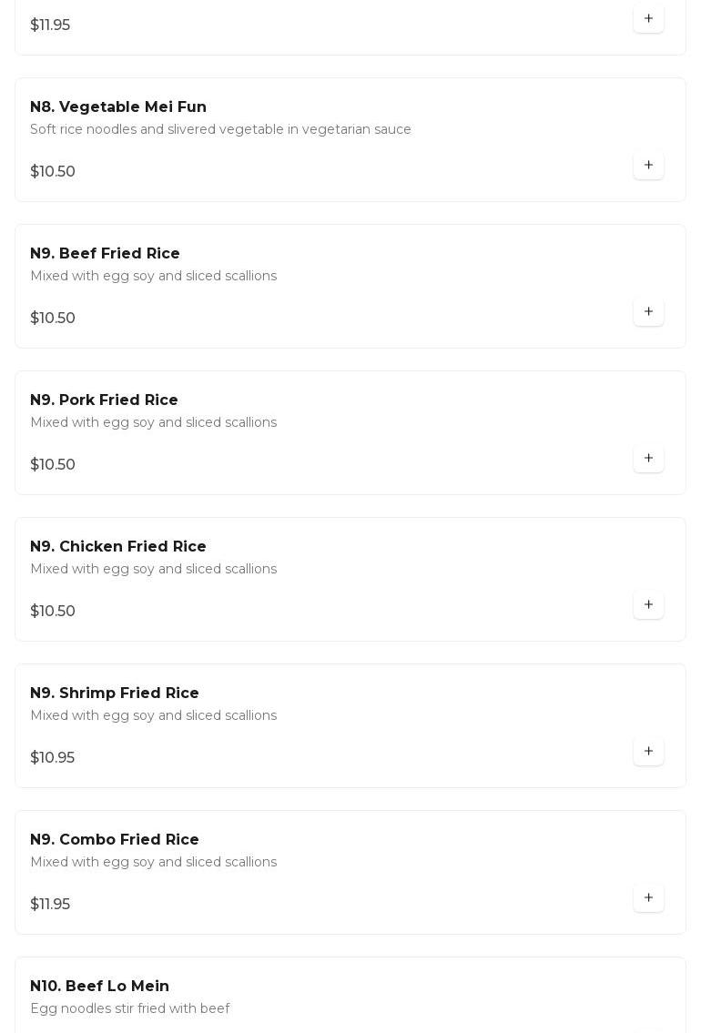Open N9. Combo Fried Rice item name
The image size is (701, 1033).
coord(115,840)
